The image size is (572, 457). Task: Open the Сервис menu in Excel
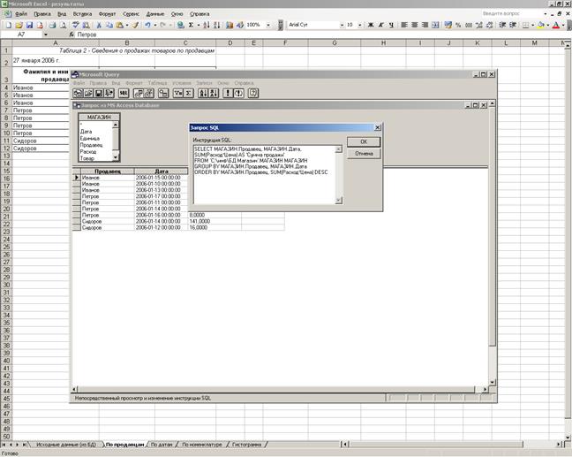131,14
